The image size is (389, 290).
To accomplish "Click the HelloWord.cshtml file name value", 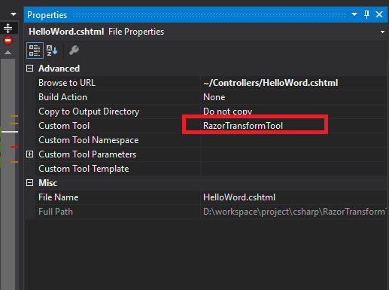I will pyautogui.click(x=239, y=197).
